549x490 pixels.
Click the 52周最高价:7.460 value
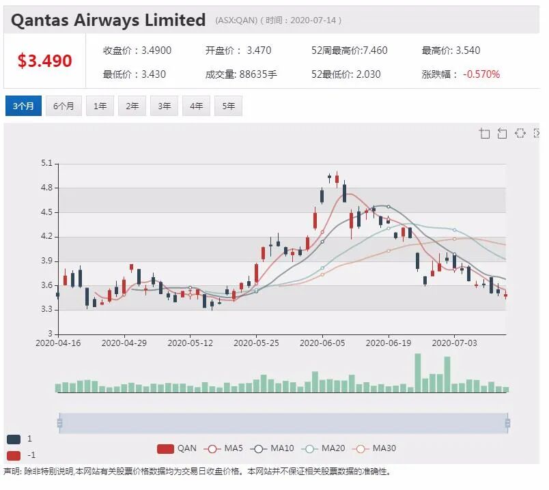350,51
